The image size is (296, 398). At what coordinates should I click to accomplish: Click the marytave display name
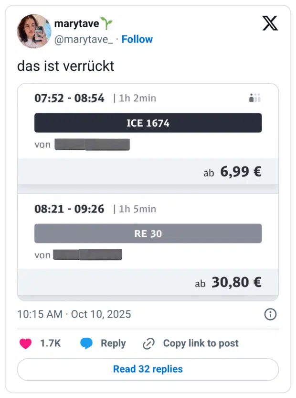tap(76, 23)
